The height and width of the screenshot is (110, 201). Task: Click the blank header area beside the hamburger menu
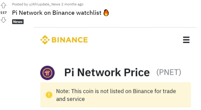[x=135, y=40]
